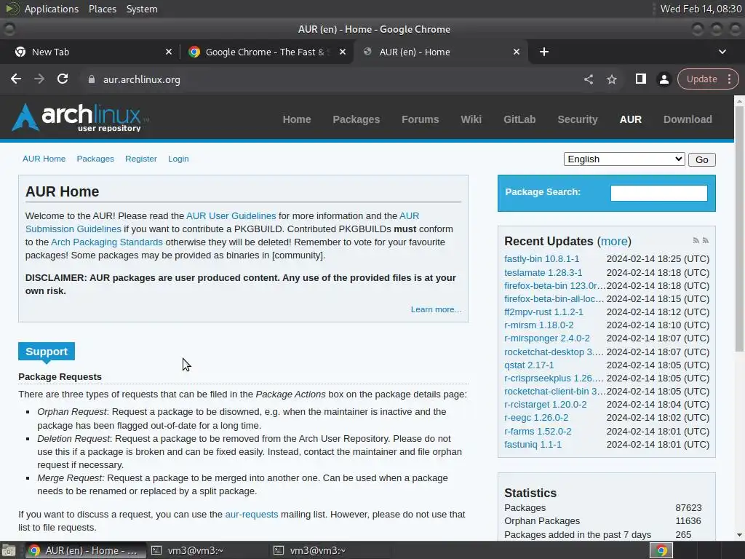Click the Package Search input field
Viewport: 745px width, 559px height.
tap(658, 193)
